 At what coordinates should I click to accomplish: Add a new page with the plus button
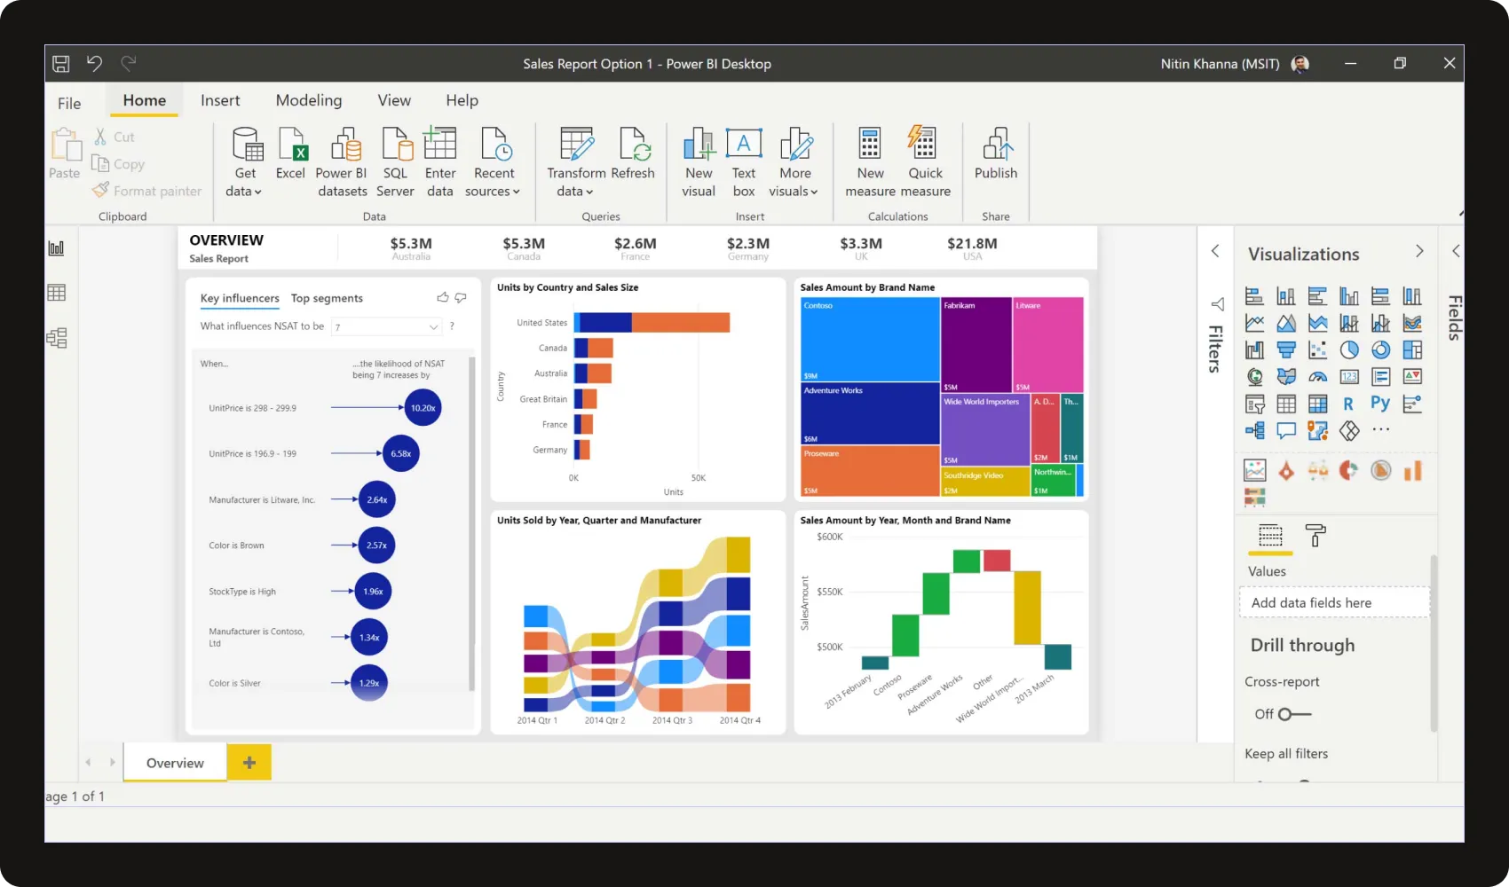(x=249, y=761)
